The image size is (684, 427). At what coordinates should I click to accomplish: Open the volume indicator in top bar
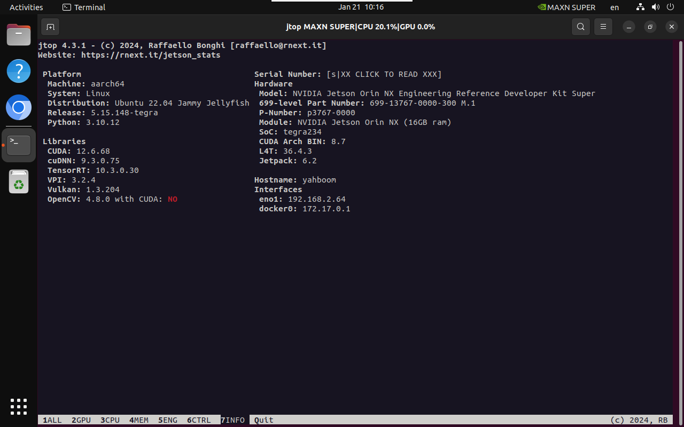coord(656,7)
